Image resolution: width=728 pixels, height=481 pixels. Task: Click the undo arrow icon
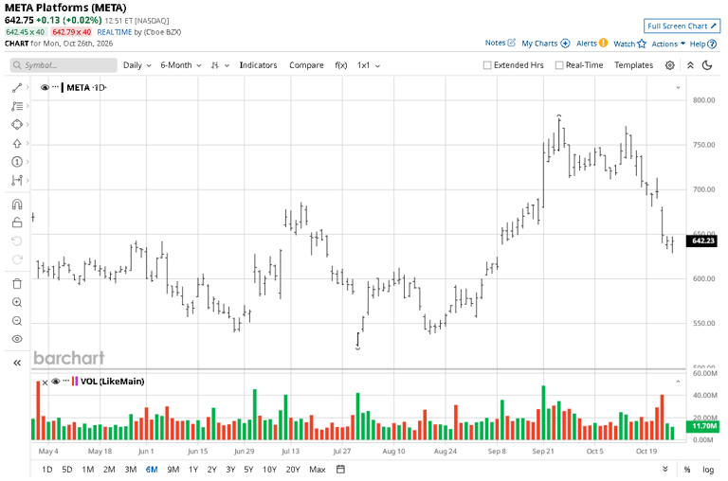coord(17,241)
